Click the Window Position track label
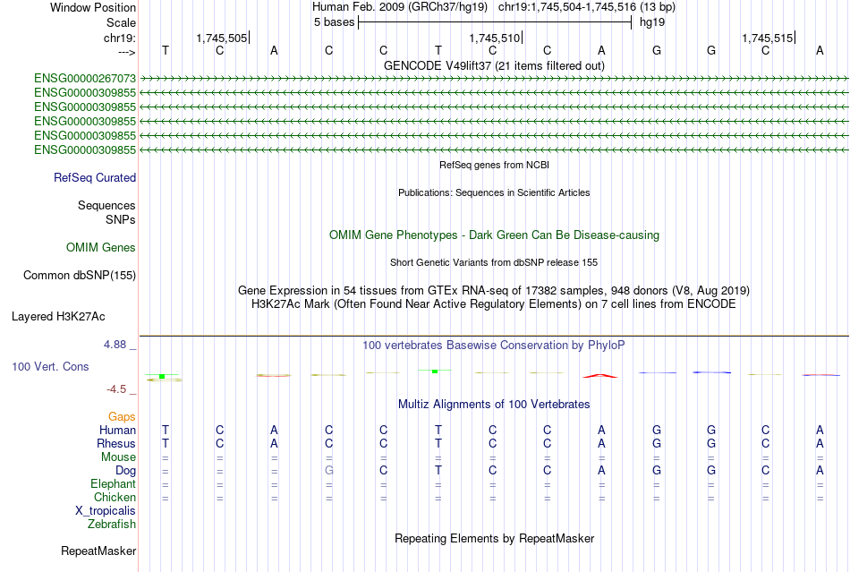Screen dimensions: 850x572 pyautogui.click(x=93, y=7)
